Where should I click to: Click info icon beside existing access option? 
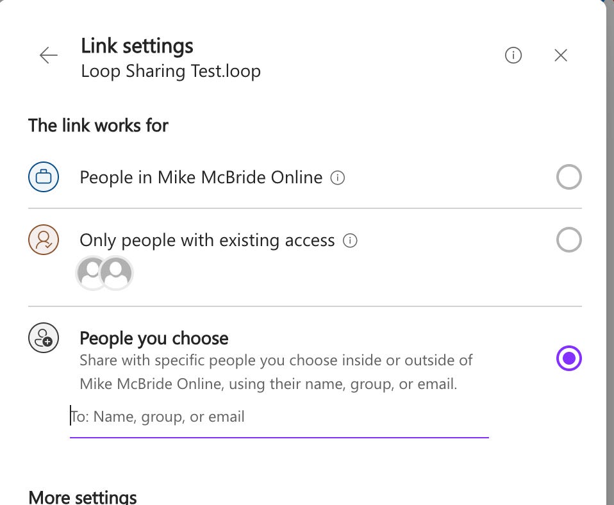click(350, 240)
